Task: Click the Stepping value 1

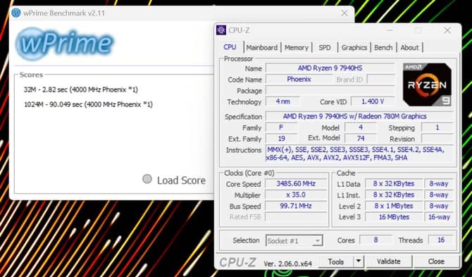Action: click(437, 128)
